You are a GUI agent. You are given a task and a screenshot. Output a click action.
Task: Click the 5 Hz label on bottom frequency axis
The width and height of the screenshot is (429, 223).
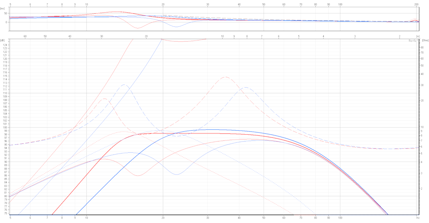point(10,218)
